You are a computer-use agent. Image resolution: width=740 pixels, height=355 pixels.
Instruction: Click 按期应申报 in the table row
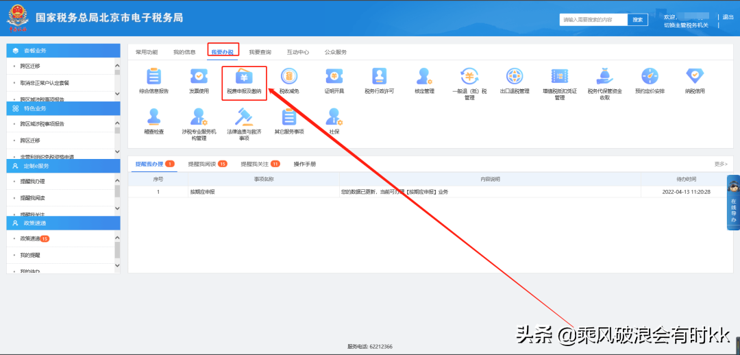tap(203, 192)
